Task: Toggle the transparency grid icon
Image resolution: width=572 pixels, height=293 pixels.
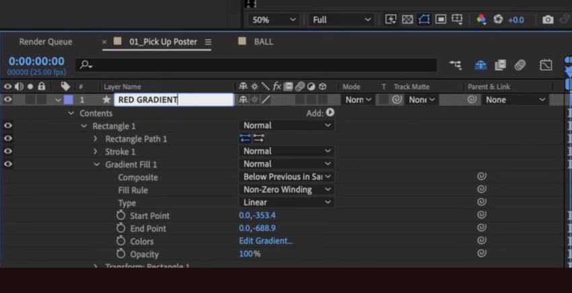Action: (408, 19)
